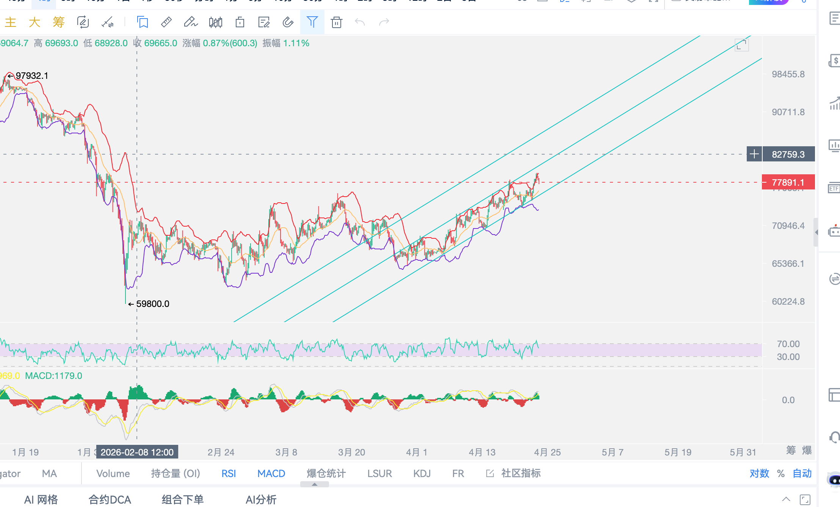Image resolution: width=840 pixels, height=507 pixels.
Task: Click the hide candlesticks icon
Action: coord(215,22)
